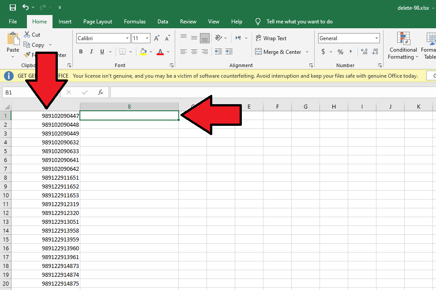Image resolution: width=436 pixels, height=290 pixels.
Task: Click the Increase Indent icon
Action: pos(229,52)
